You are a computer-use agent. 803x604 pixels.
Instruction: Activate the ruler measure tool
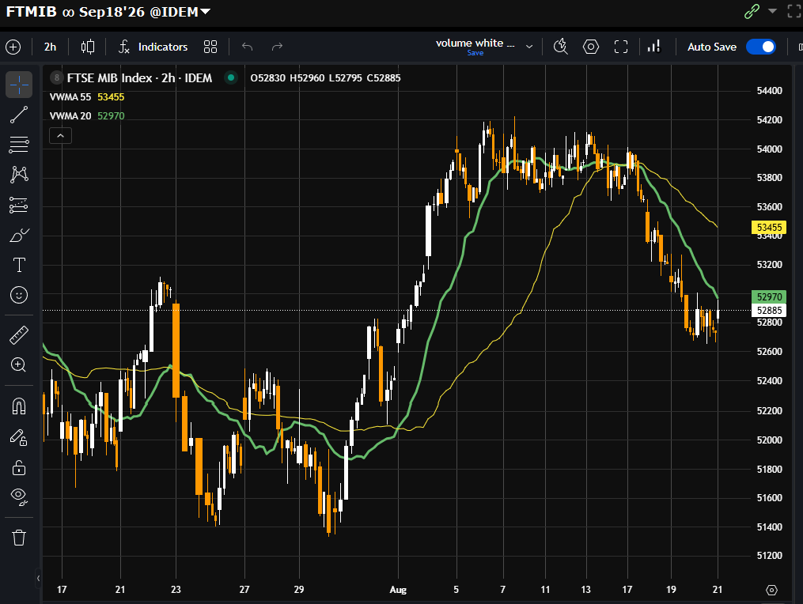(x=19, y=335)
